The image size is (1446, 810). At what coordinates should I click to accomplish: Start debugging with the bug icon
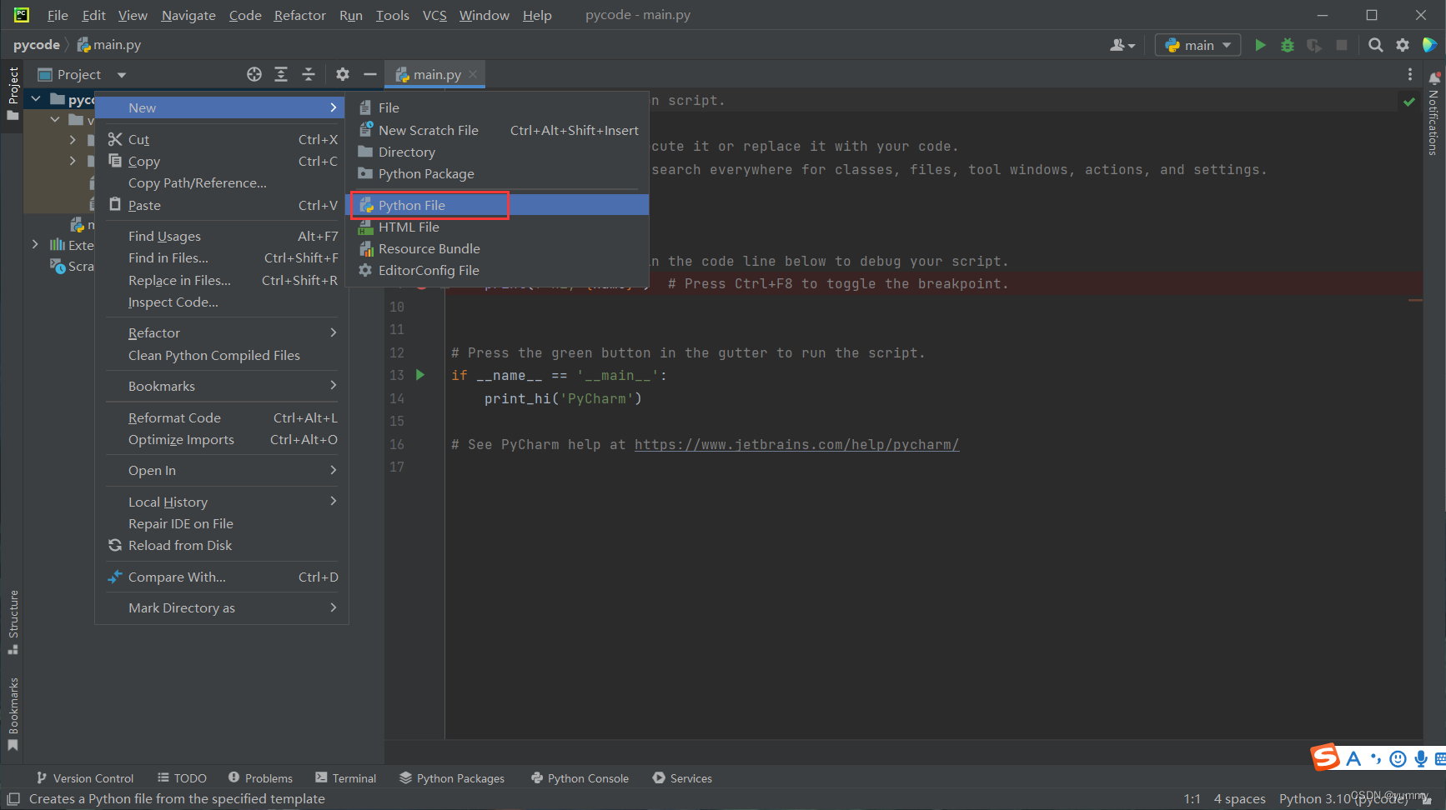(1288, 45)
